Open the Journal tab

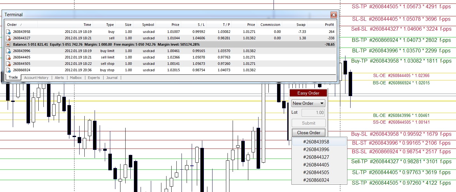(112, 77)
